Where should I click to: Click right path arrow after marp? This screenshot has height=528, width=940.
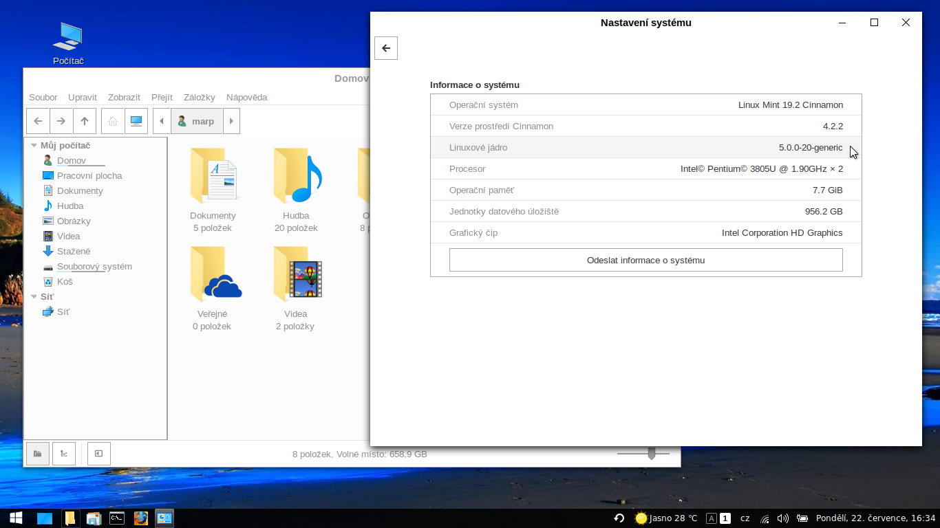point(231,121)
